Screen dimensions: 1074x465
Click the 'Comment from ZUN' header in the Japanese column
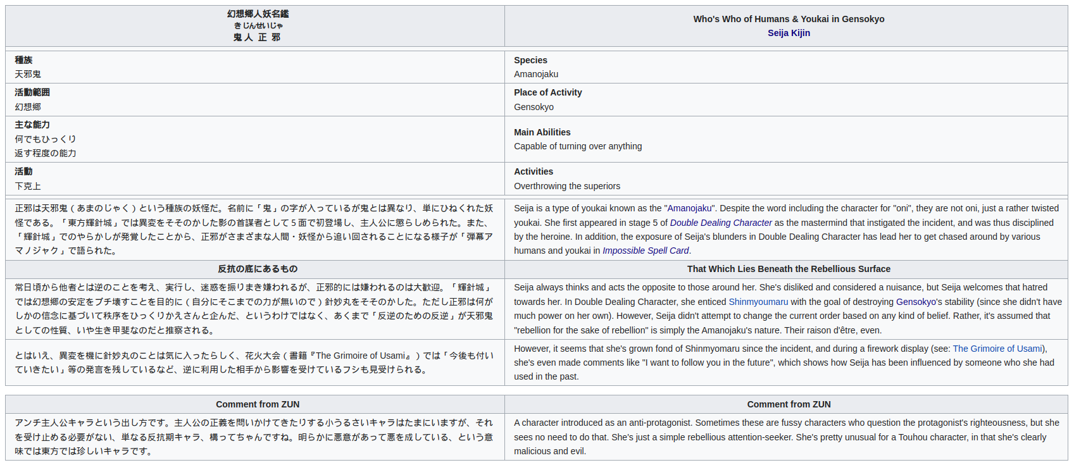[258, 404]
